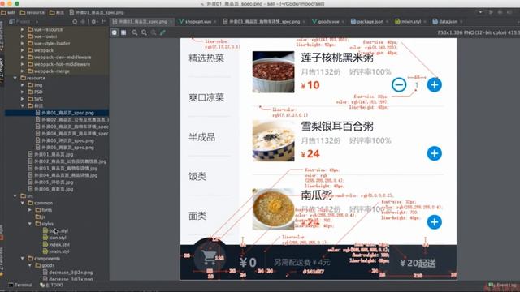
Task: Select 外卖01_商品页.jpg file in tree
Action: tap(50, 154)
